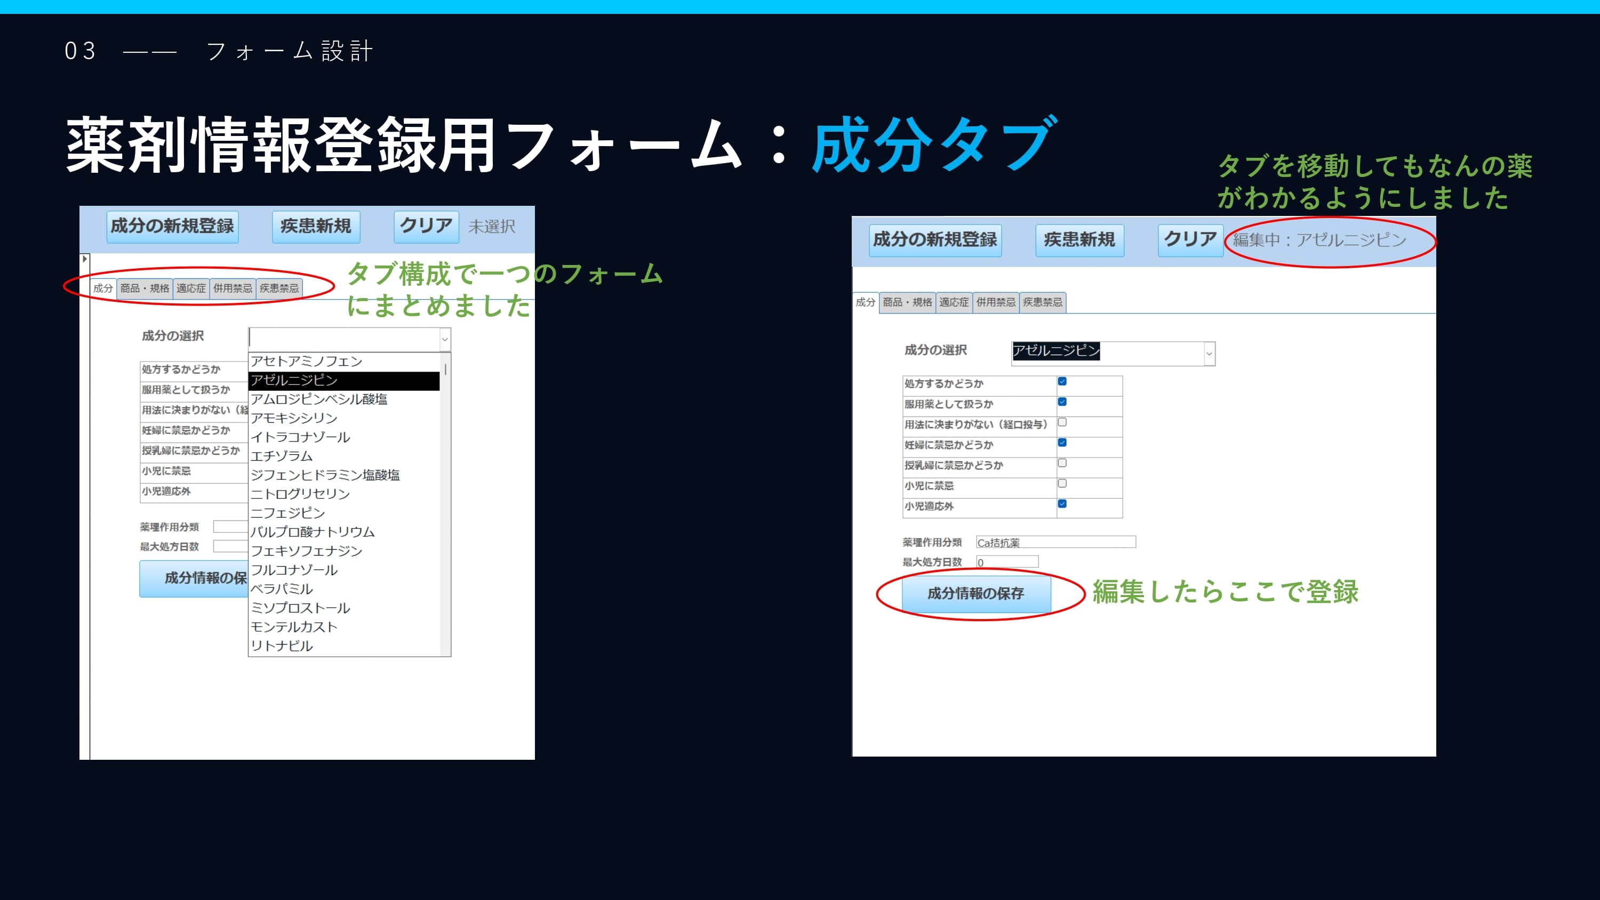Click record selector arrow at form's left edge

(x=84, y=259)
